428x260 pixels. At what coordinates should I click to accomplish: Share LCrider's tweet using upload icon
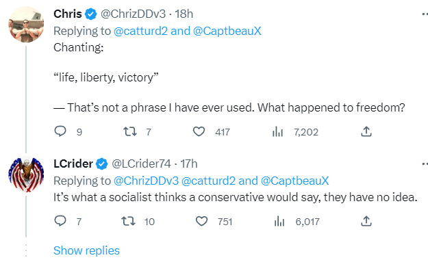(x=366, y=221)
